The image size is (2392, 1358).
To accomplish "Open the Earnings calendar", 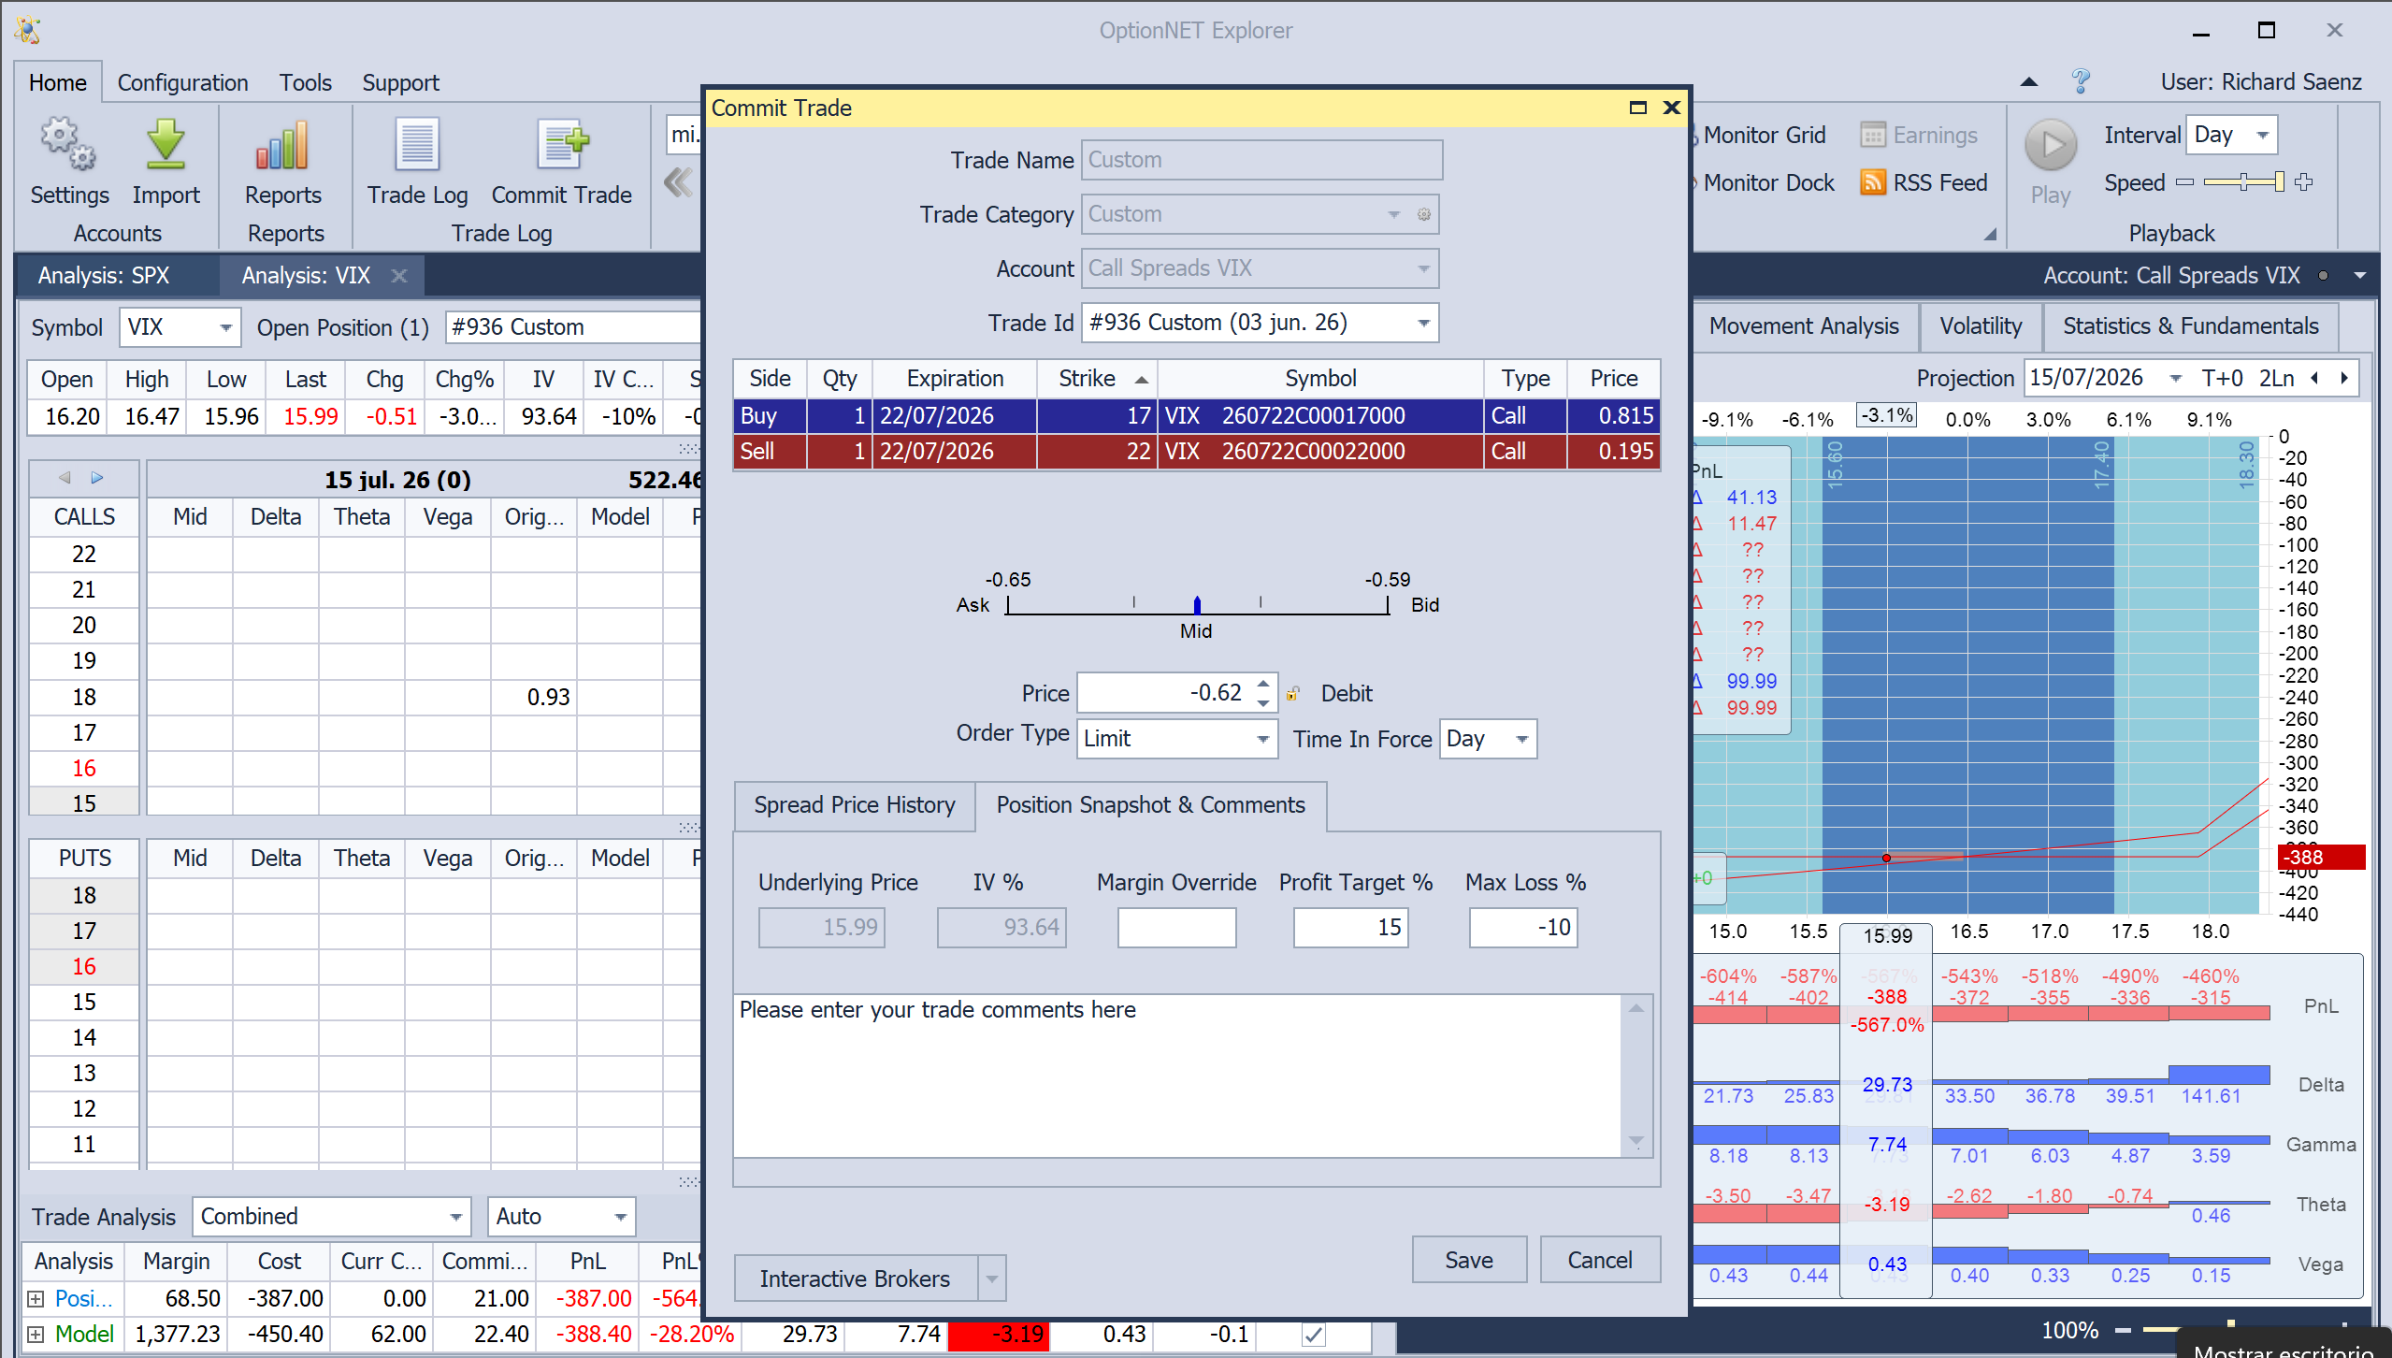I will [x=1919, y=135].
